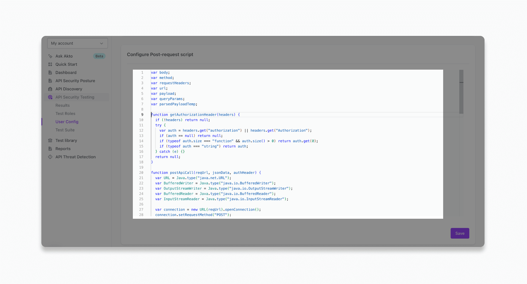Screen dimensions: 527x284
Task: Open the Test Roles page
Action: [x=65, y=113]
